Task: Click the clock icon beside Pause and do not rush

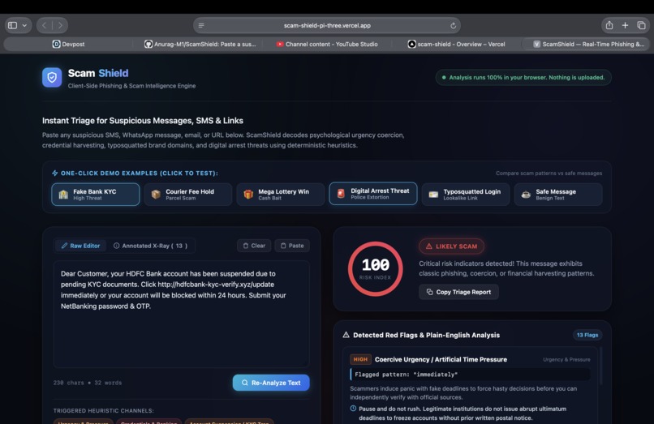Action: pos(353,409)
